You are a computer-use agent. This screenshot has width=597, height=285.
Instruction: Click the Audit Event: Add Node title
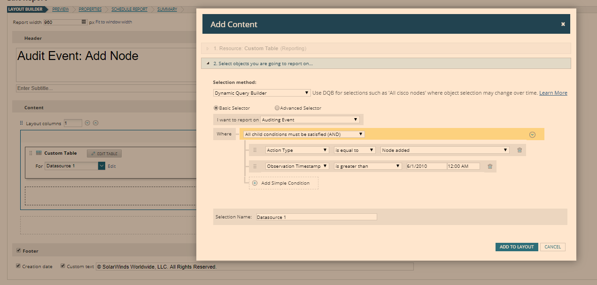[x=78, y=56]
